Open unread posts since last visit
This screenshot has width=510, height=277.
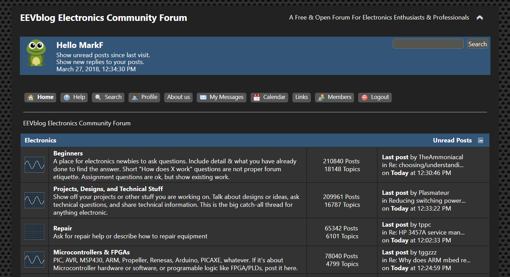tap(103, 55)
